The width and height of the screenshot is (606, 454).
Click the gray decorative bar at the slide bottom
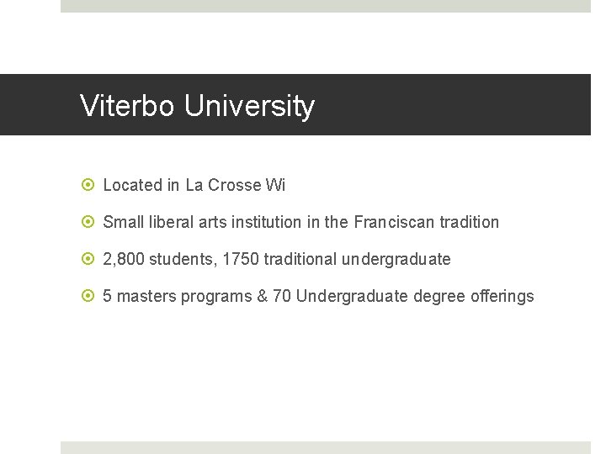[x=326, y=447]
